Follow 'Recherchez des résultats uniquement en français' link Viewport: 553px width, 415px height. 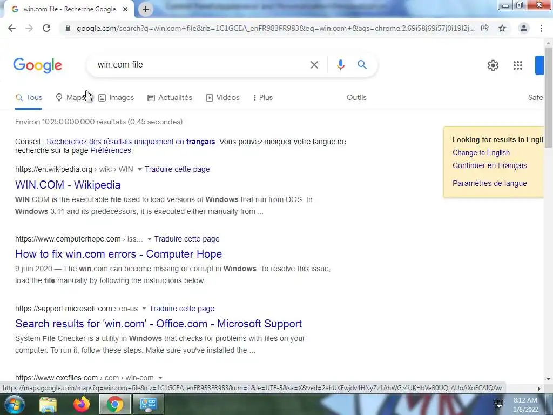tap(131, 142)
